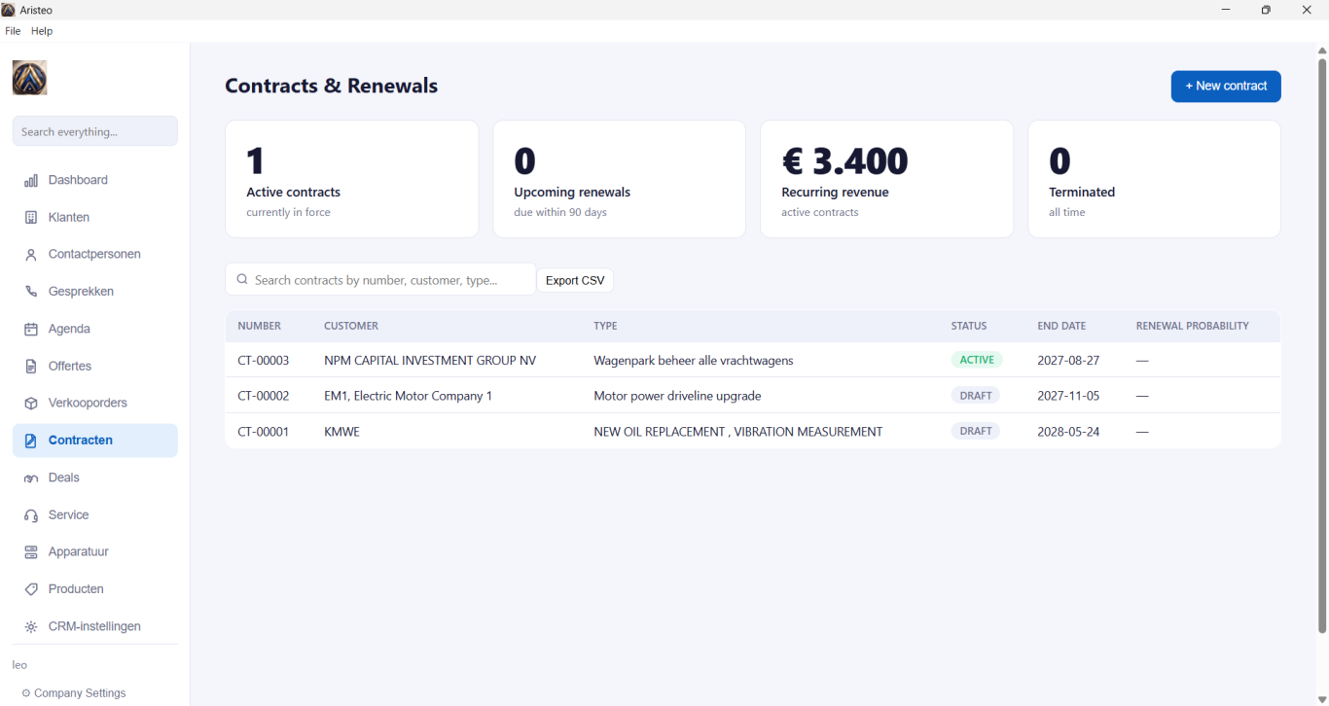Navigate to Offertes
Viewport: 1329px width, 706px height.
(95, 366)
